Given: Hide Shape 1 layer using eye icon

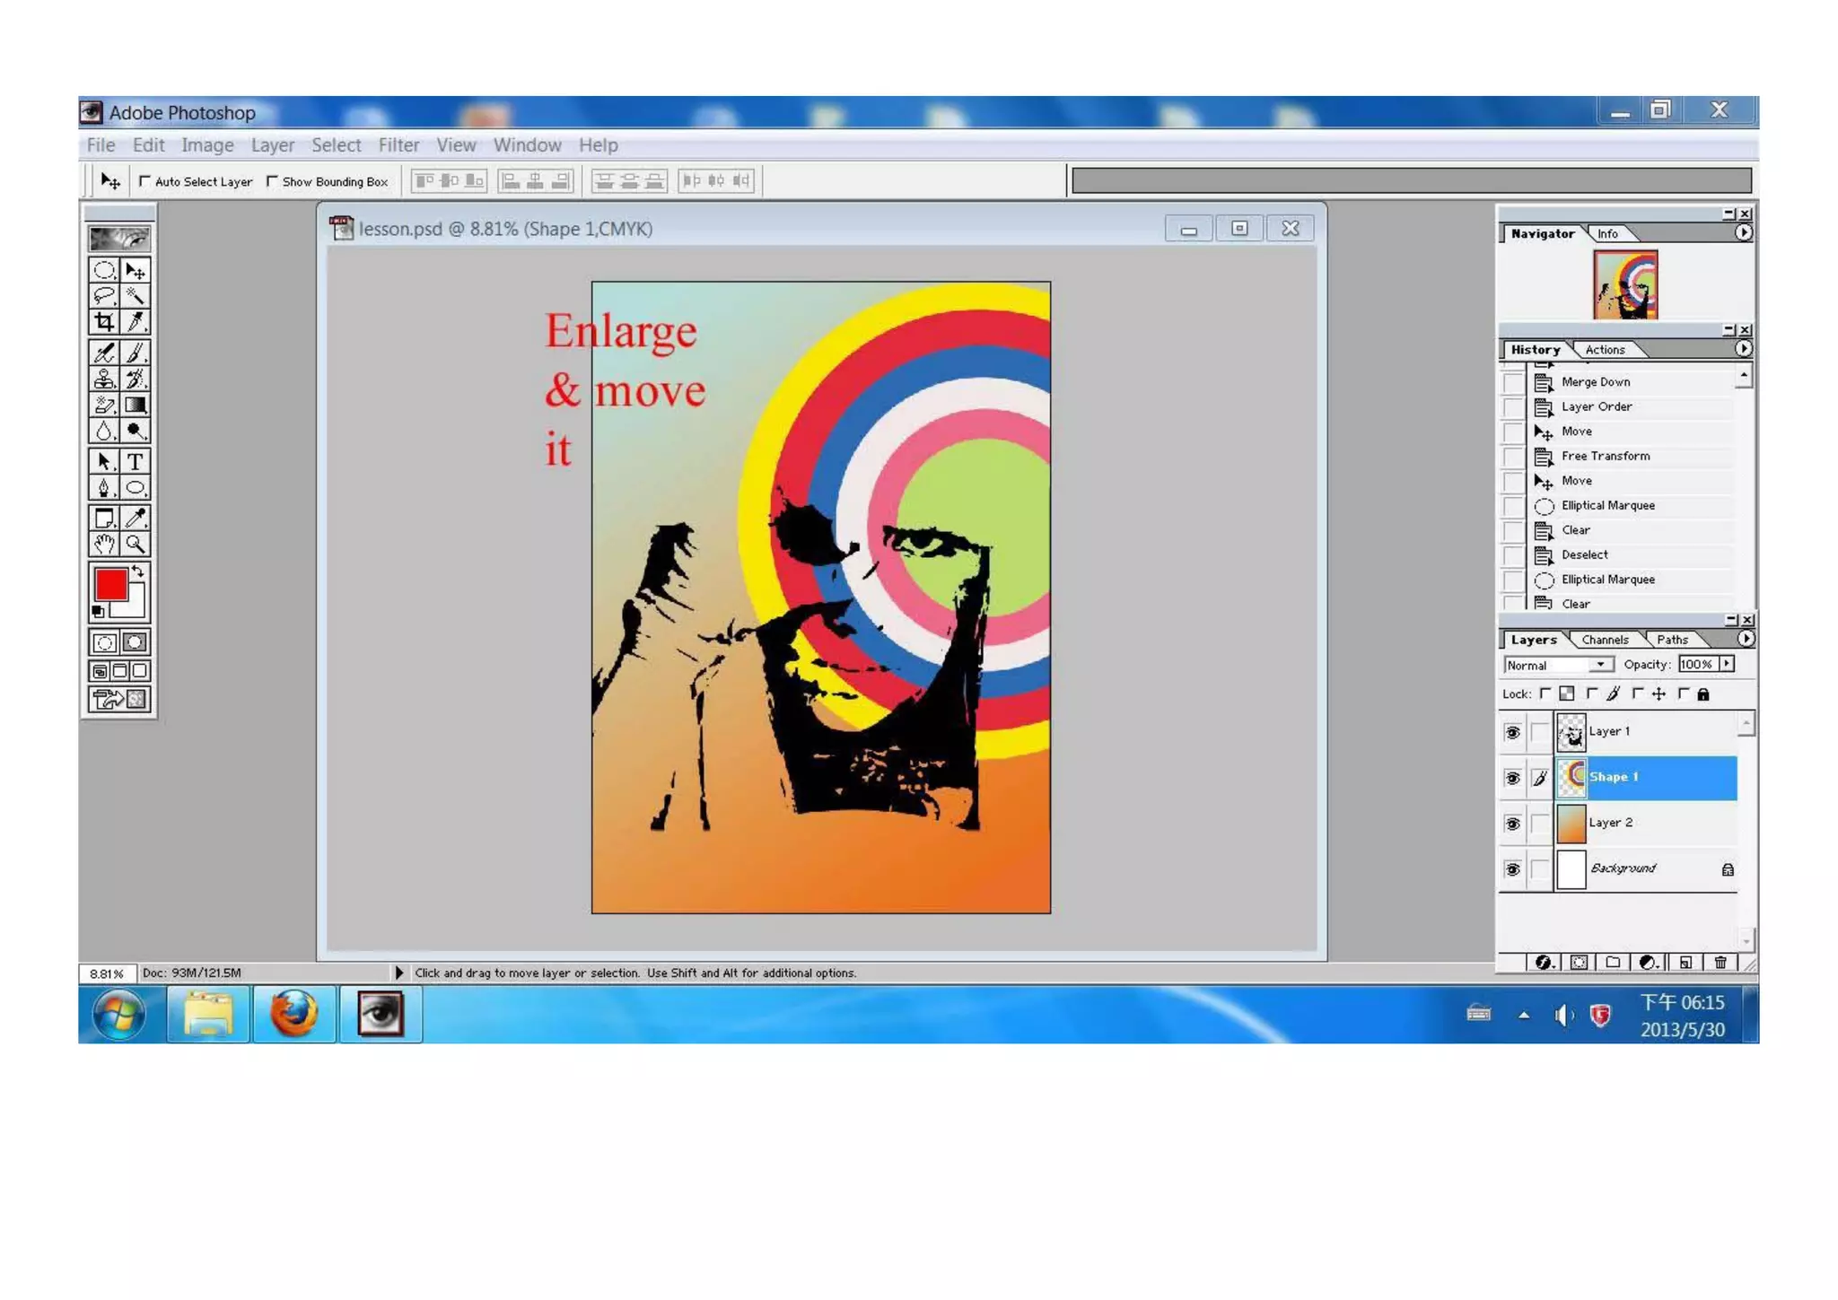Looking at the screenshot, I should click(1512, 778).
